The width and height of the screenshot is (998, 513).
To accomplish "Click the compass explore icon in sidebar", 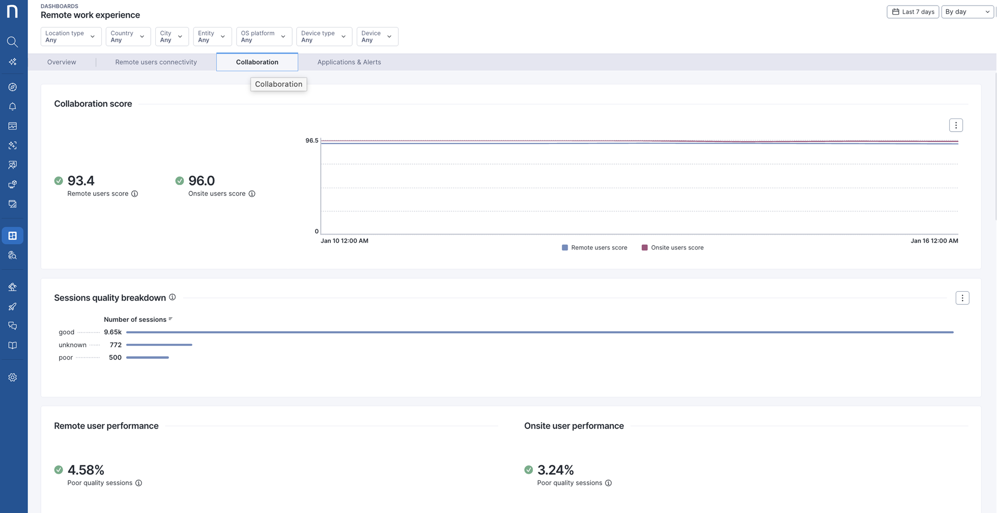I will tap(13, 87).
